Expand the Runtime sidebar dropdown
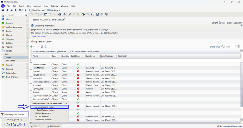 27,23
